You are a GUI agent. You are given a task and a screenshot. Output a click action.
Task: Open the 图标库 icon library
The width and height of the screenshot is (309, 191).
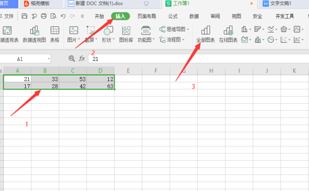(x=126, y=34)
